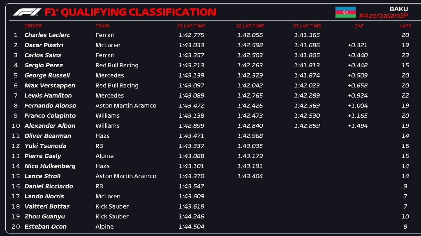
Task: Select the TEAM column header
Action: (x=102, y=26)
